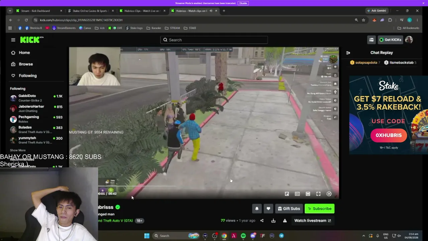The image size is (428, 241).
Task: Open Spotify from the taskbar
Action: click(243, 236)
